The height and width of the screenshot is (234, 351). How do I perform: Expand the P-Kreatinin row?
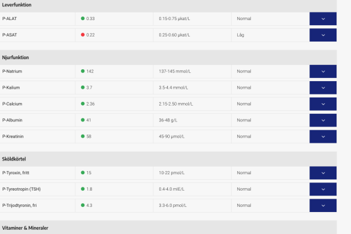coord(323,136)
